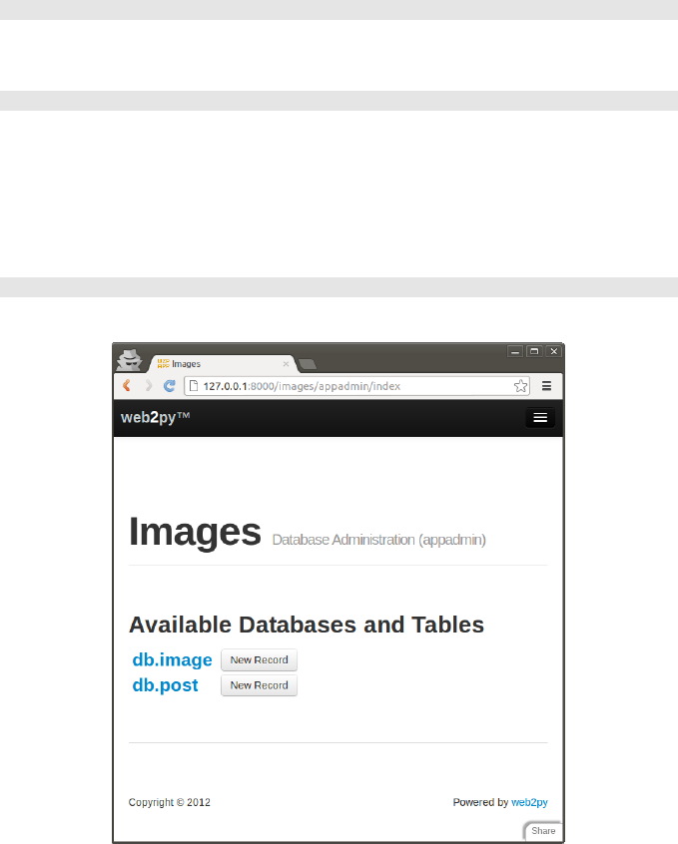The width and height of the screenshot is (678, 844).
Task: Open the db.image table
Action: 172,659
